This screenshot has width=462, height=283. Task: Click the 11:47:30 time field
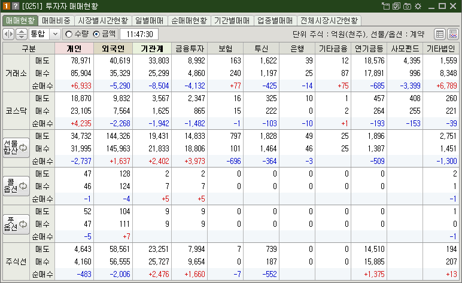click(139, 34)
